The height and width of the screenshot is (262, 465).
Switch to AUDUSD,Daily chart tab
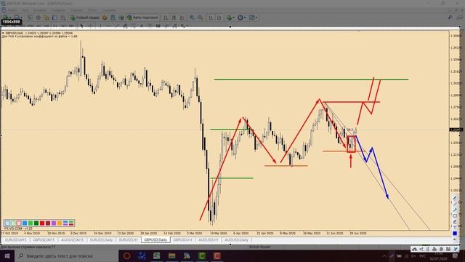tap(236, 239)
